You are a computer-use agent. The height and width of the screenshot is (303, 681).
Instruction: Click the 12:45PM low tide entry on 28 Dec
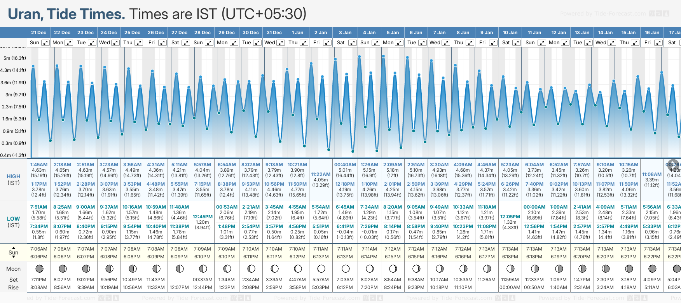pyautogui.click(x=203, y=217)
